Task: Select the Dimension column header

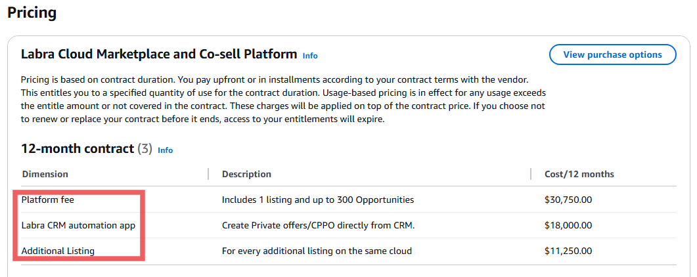Action: point(45,174)
